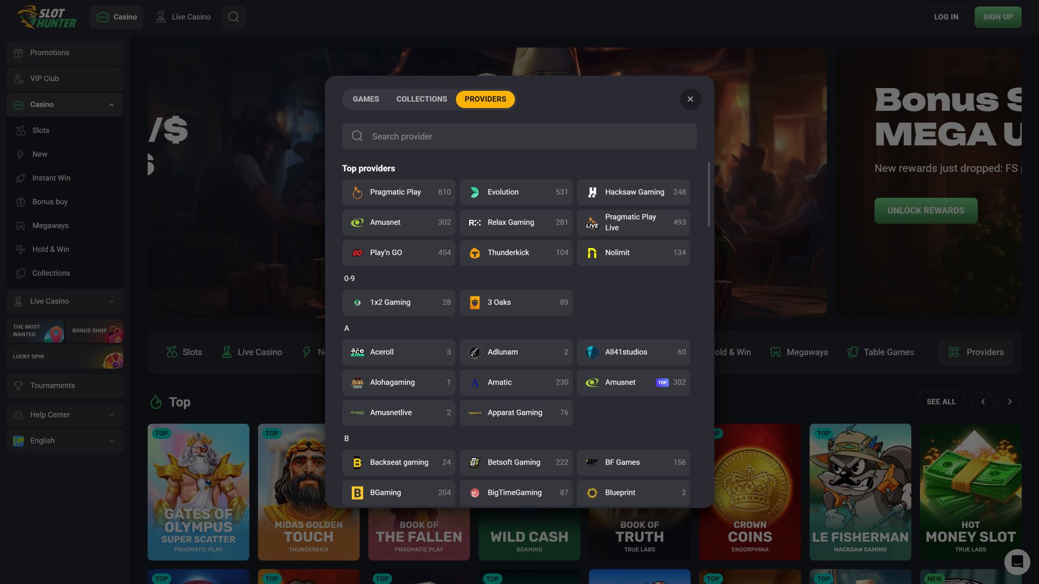
Task: Expand the Help Center menu
Action: tap(111, 415)
